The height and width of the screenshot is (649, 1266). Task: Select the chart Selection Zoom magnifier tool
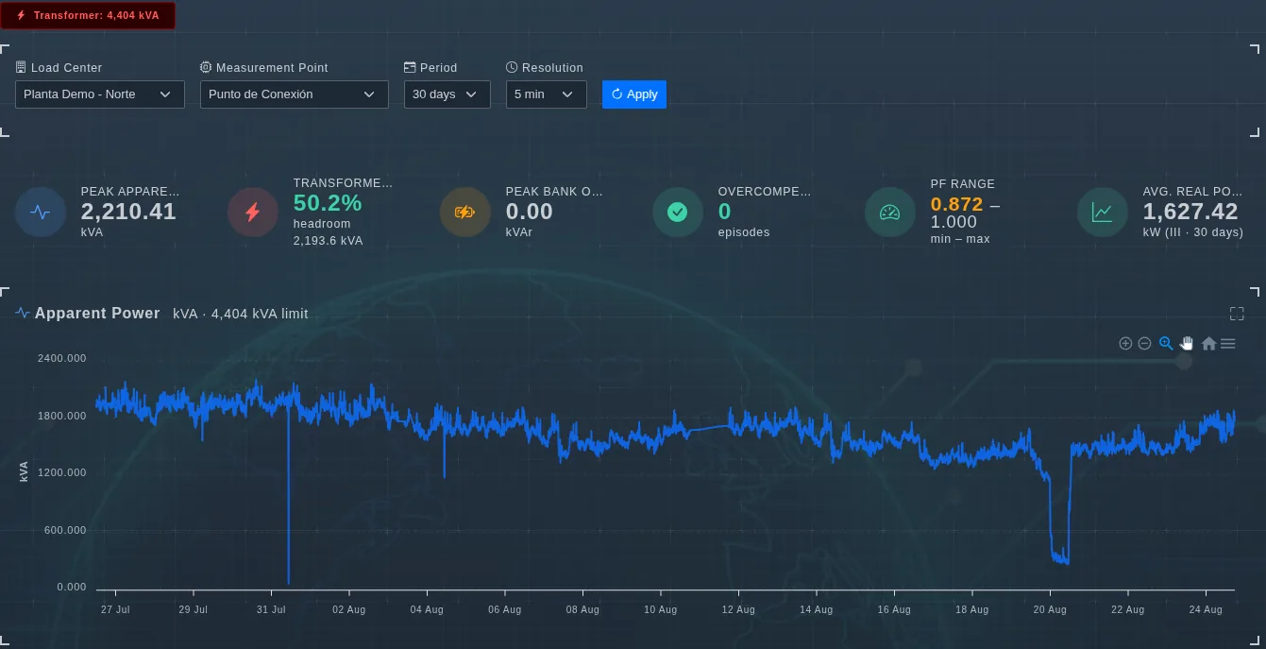(1166, 344)
